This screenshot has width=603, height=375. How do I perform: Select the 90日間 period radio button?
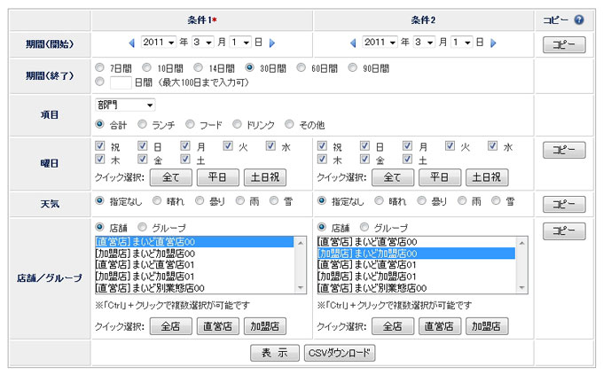click(353, 67)
